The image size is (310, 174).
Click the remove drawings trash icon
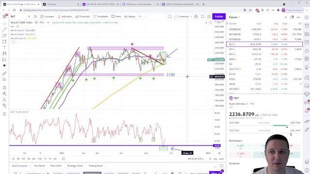4,114
